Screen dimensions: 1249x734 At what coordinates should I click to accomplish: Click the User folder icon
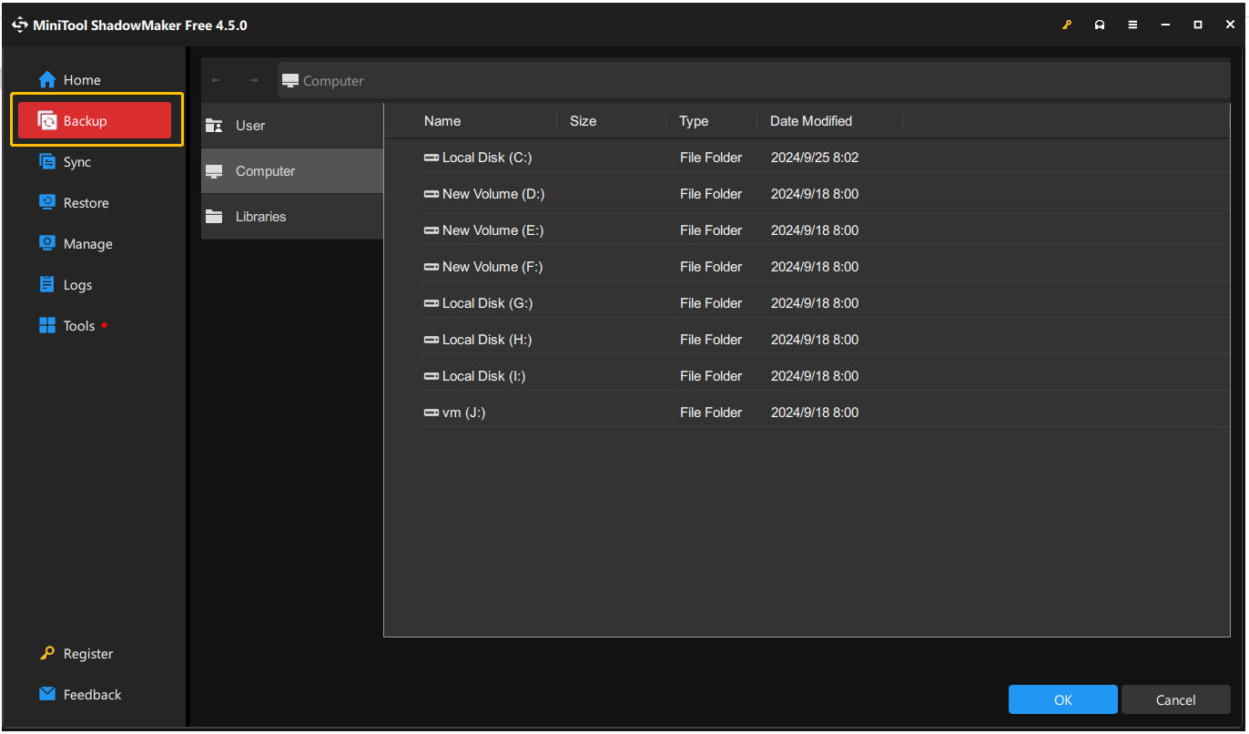(x=214, y=126)
